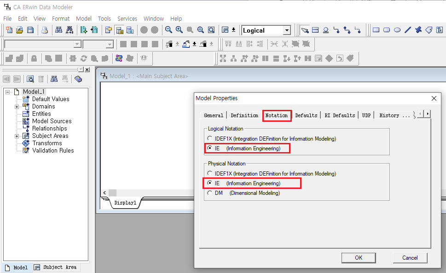Open the File menu
The image size is (446, 273).
(7, 18)
